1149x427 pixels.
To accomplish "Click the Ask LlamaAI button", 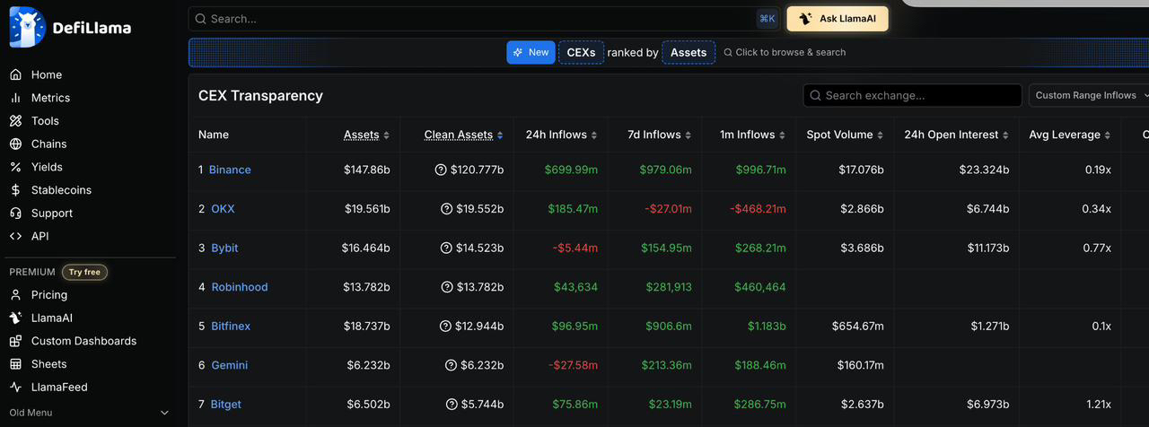I will [x=838, y=19].
